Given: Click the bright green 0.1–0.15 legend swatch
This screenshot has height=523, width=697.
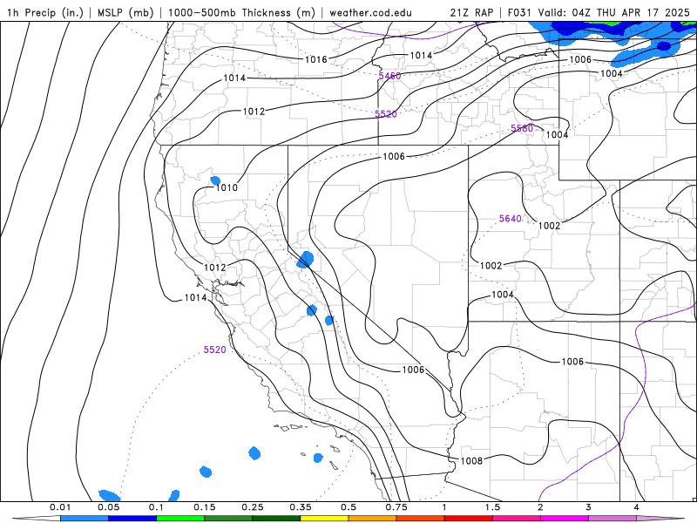Looking at the screenshot, I should pyautogui.click(x=180, y=519).
